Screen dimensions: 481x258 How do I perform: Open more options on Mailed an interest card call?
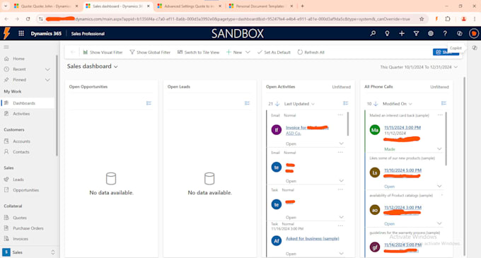[x=440, y=115]
